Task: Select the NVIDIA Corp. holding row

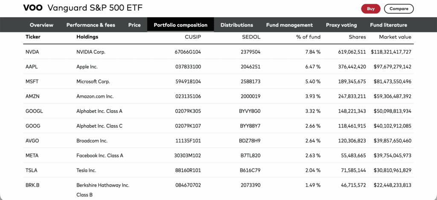Action: (90, 52)
